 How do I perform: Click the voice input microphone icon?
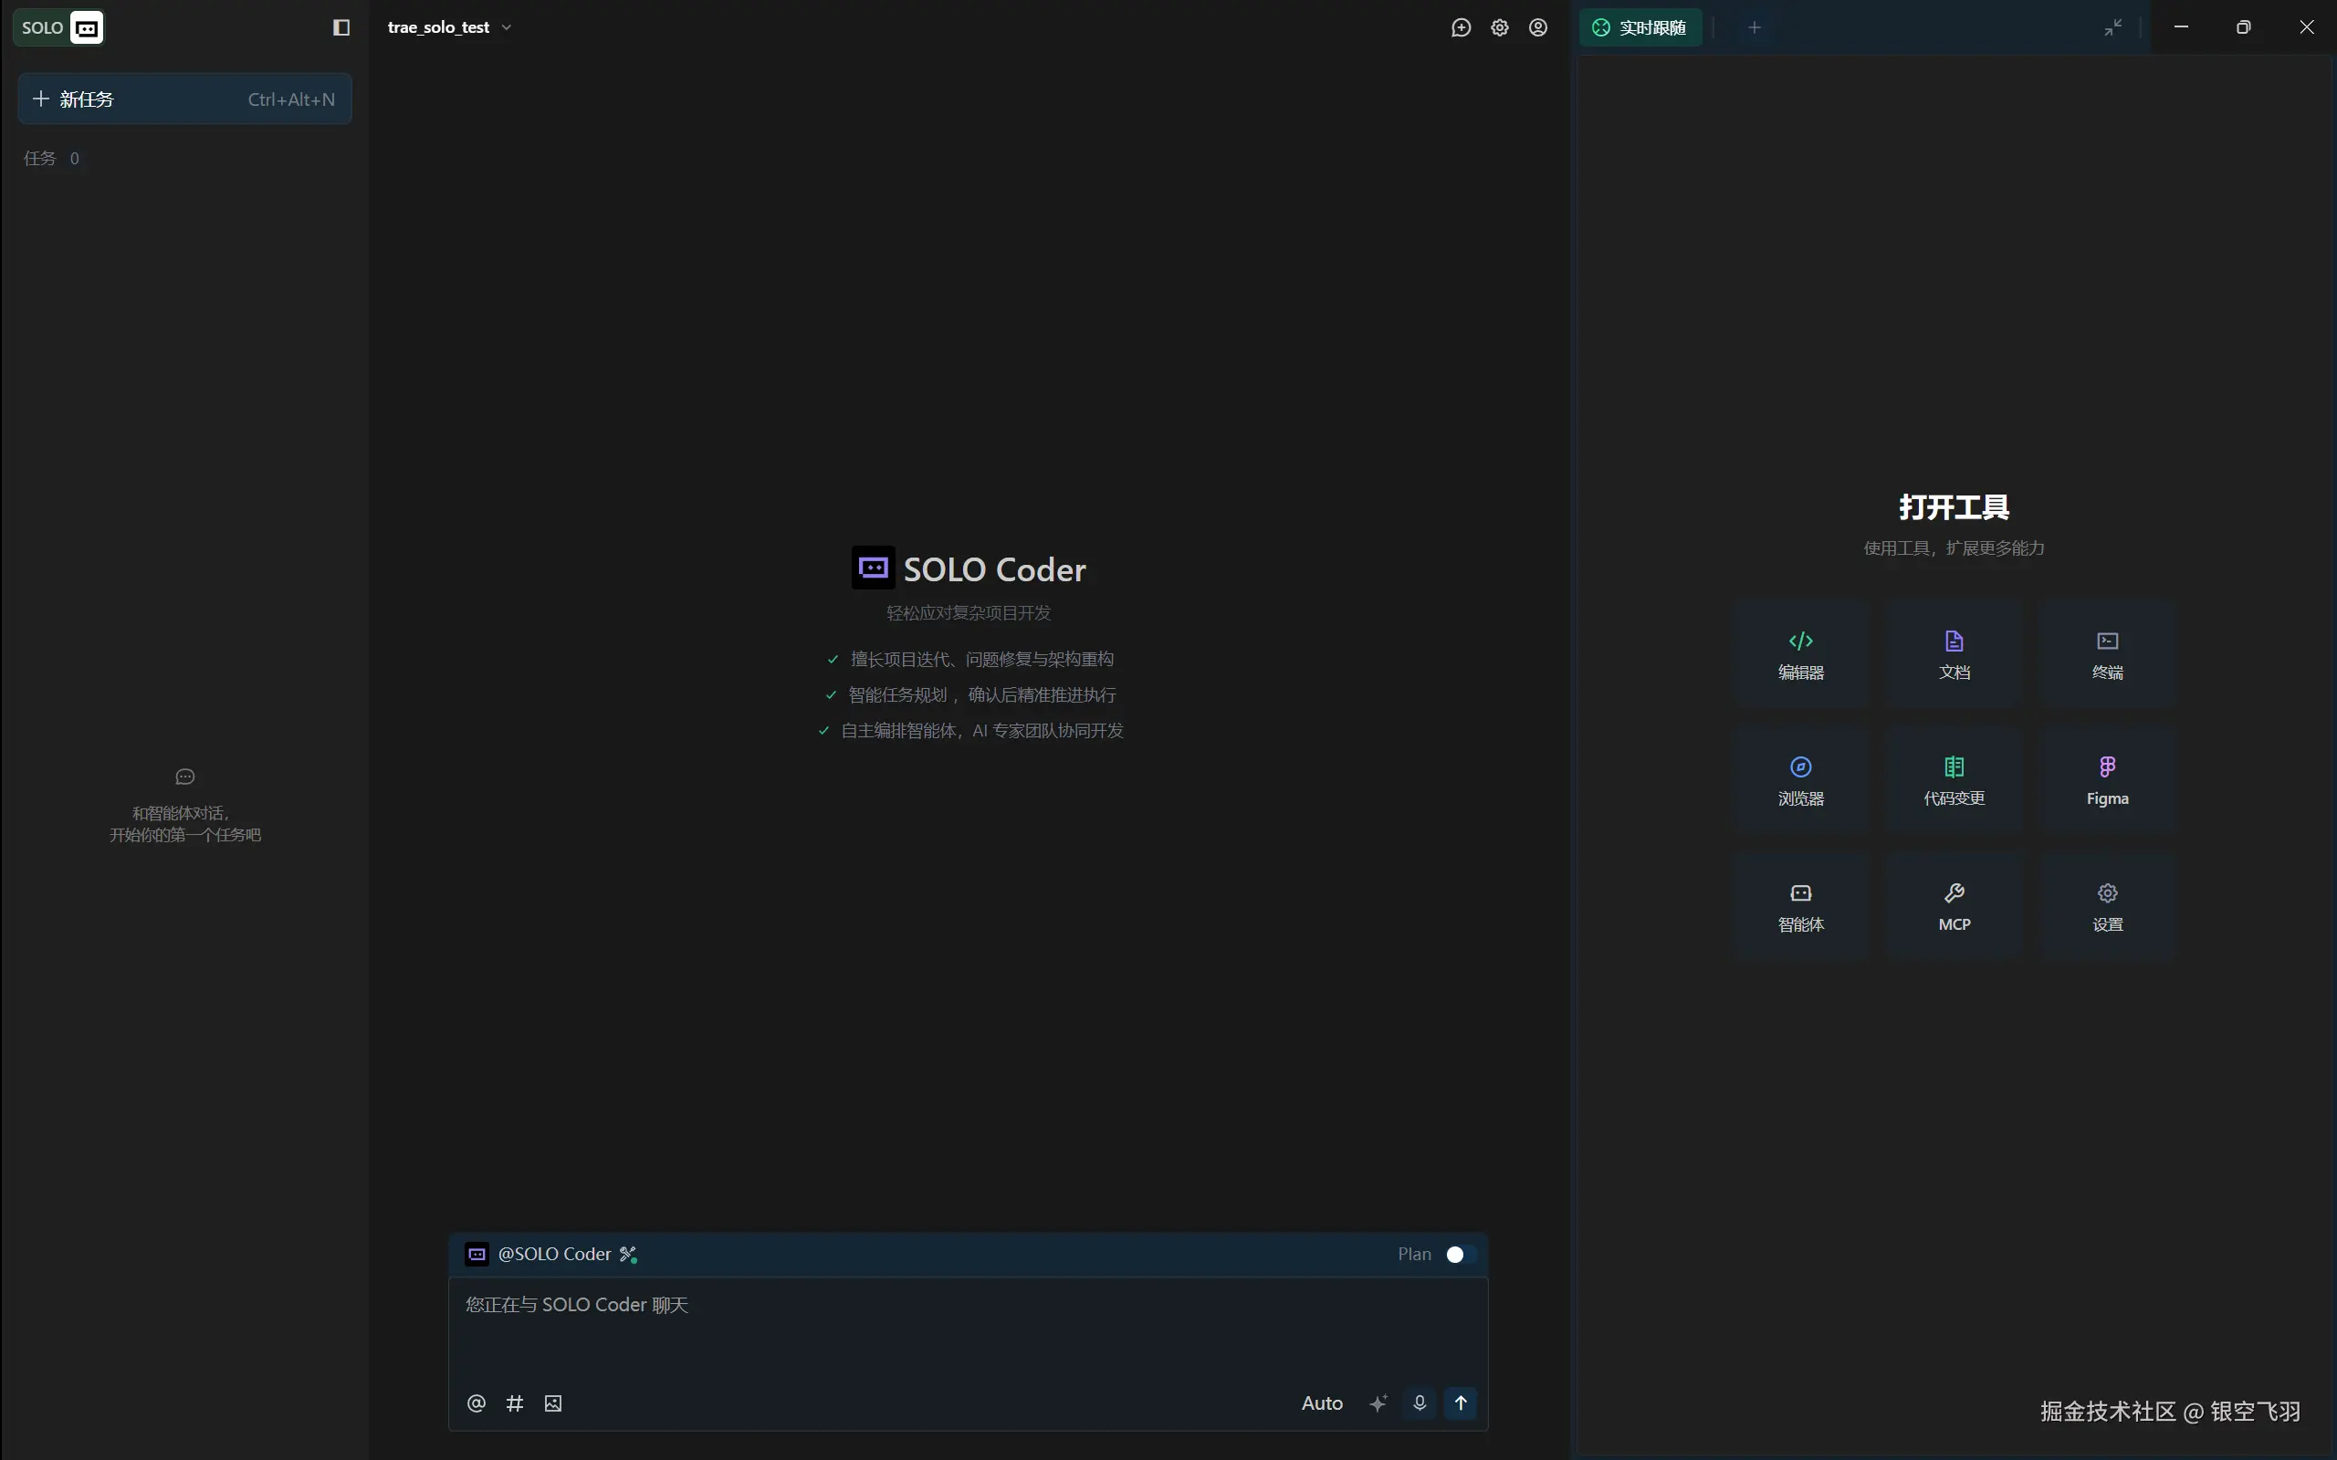click(x=1419, y=1403)
